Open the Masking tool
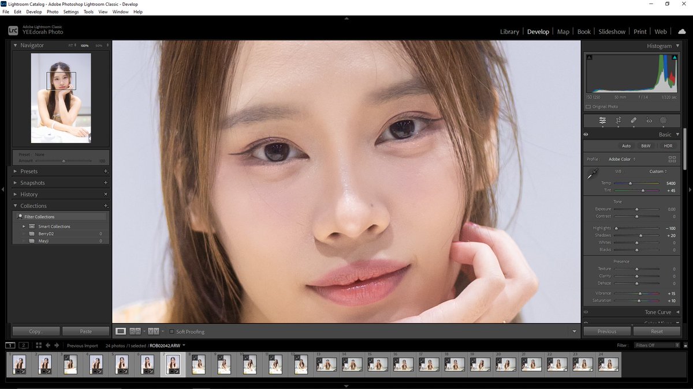Viewport: 693px width, 389px height. 664,120
